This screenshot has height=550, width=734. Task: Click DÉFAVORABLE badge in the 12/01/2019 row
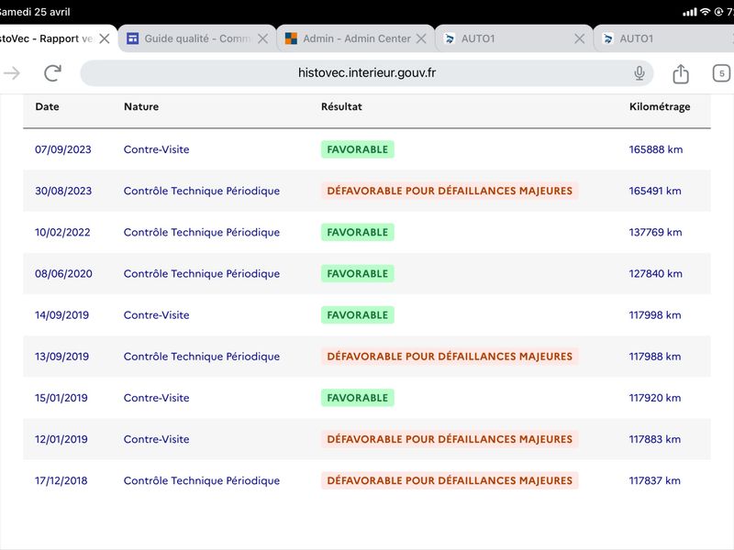450,439
